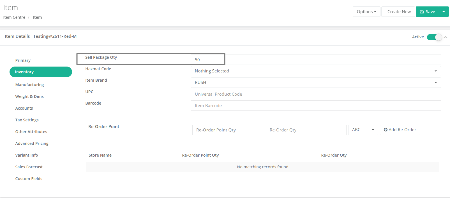Click the Item Centre breadcrumb link

pyautogui.click(x=14, y=17)
